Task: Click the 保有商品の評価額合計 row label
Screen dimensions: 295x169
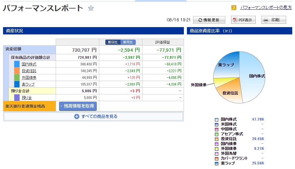Action: [x=30, y=58]
